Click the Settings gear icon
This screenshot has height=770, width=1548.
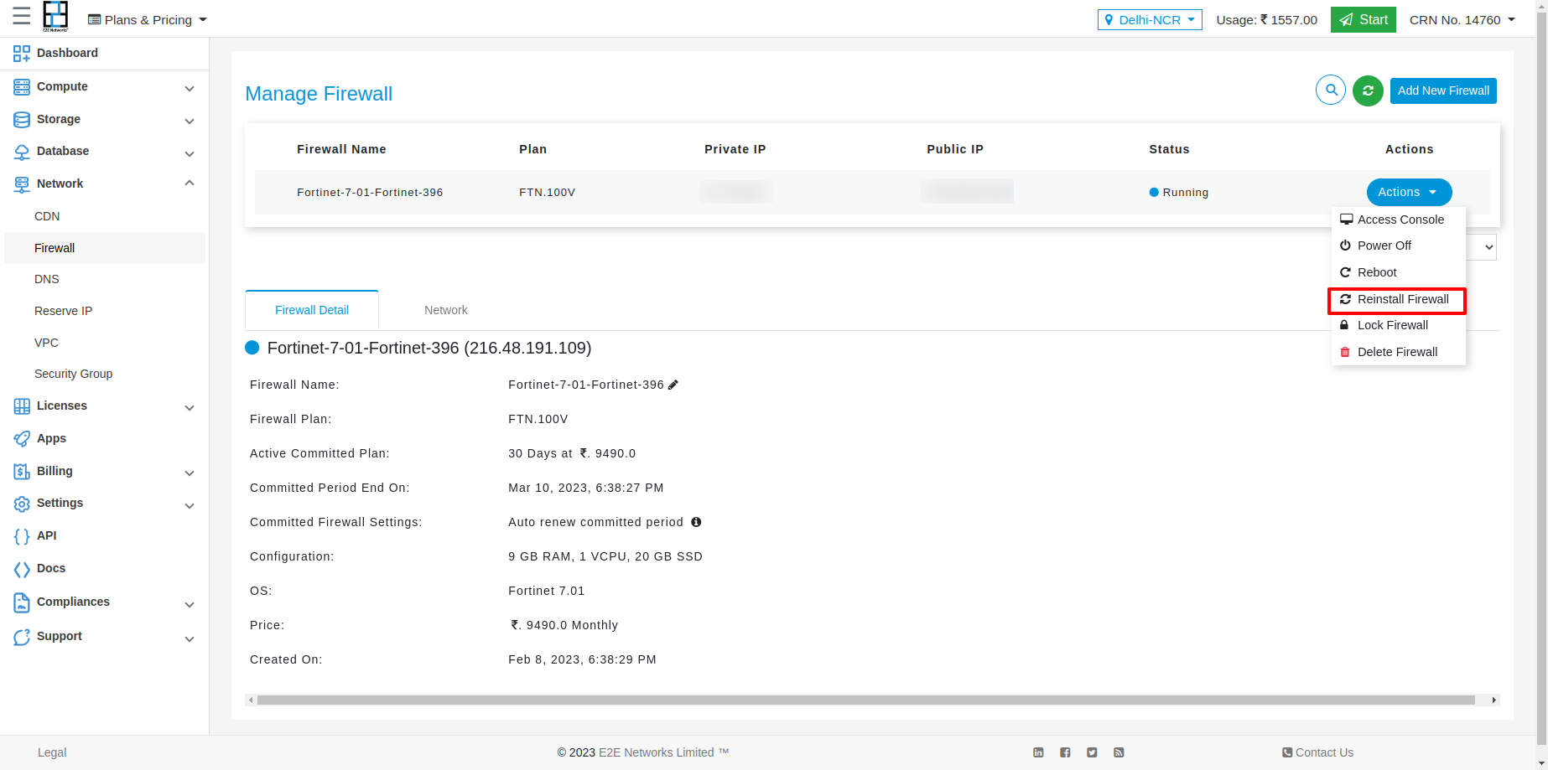22,504
